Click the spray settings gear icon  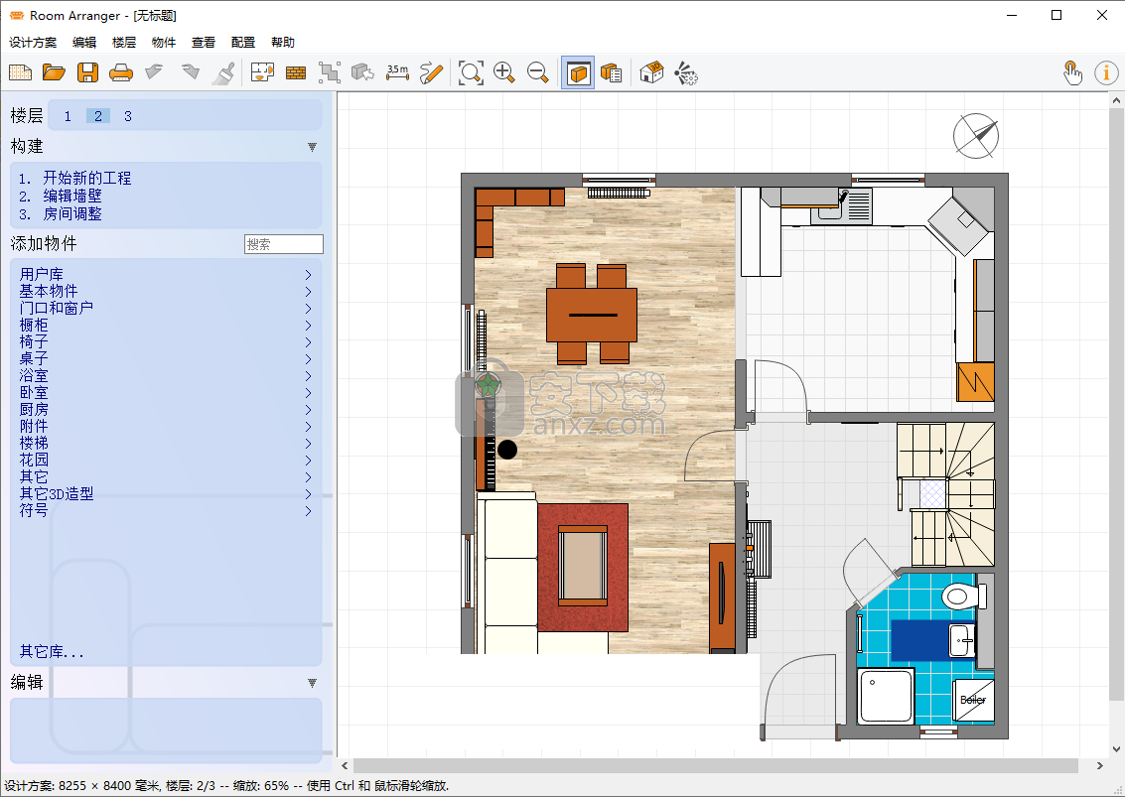pos(686,72)
